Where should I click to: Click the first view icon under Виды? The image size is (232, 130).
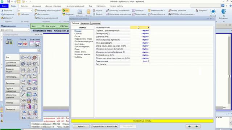[x=7, y=43]
